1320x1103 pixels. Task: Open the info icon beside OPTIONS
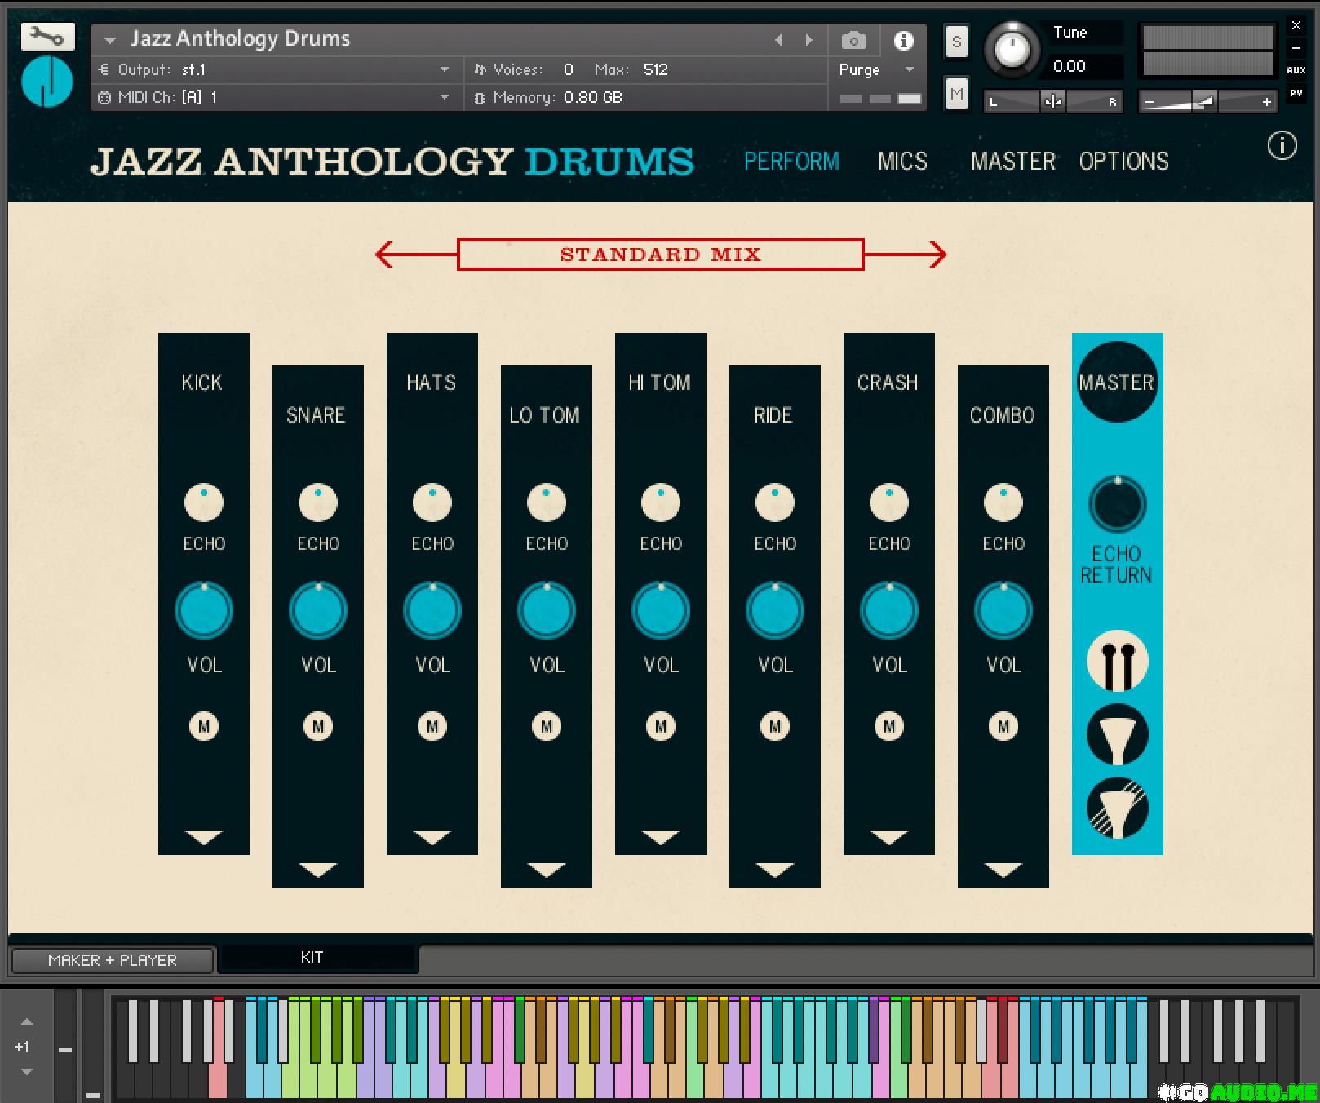(1282, 146)
